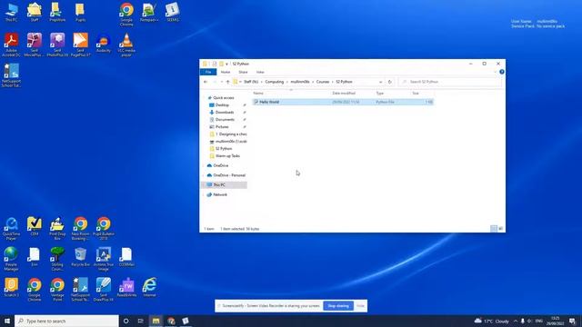Click Staff (N:) in address breadcrumb
The image size is (582, 327).
point(251,82)
